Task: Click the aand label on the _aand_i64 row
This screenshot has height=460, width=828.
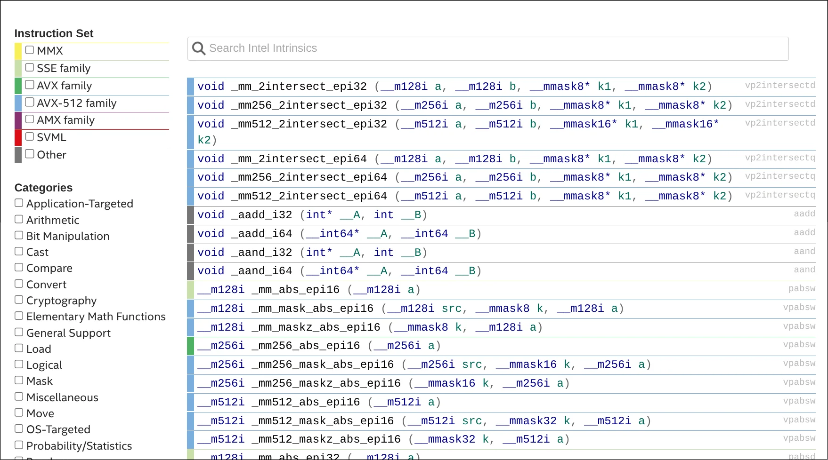Action: (x=804, y=270)
